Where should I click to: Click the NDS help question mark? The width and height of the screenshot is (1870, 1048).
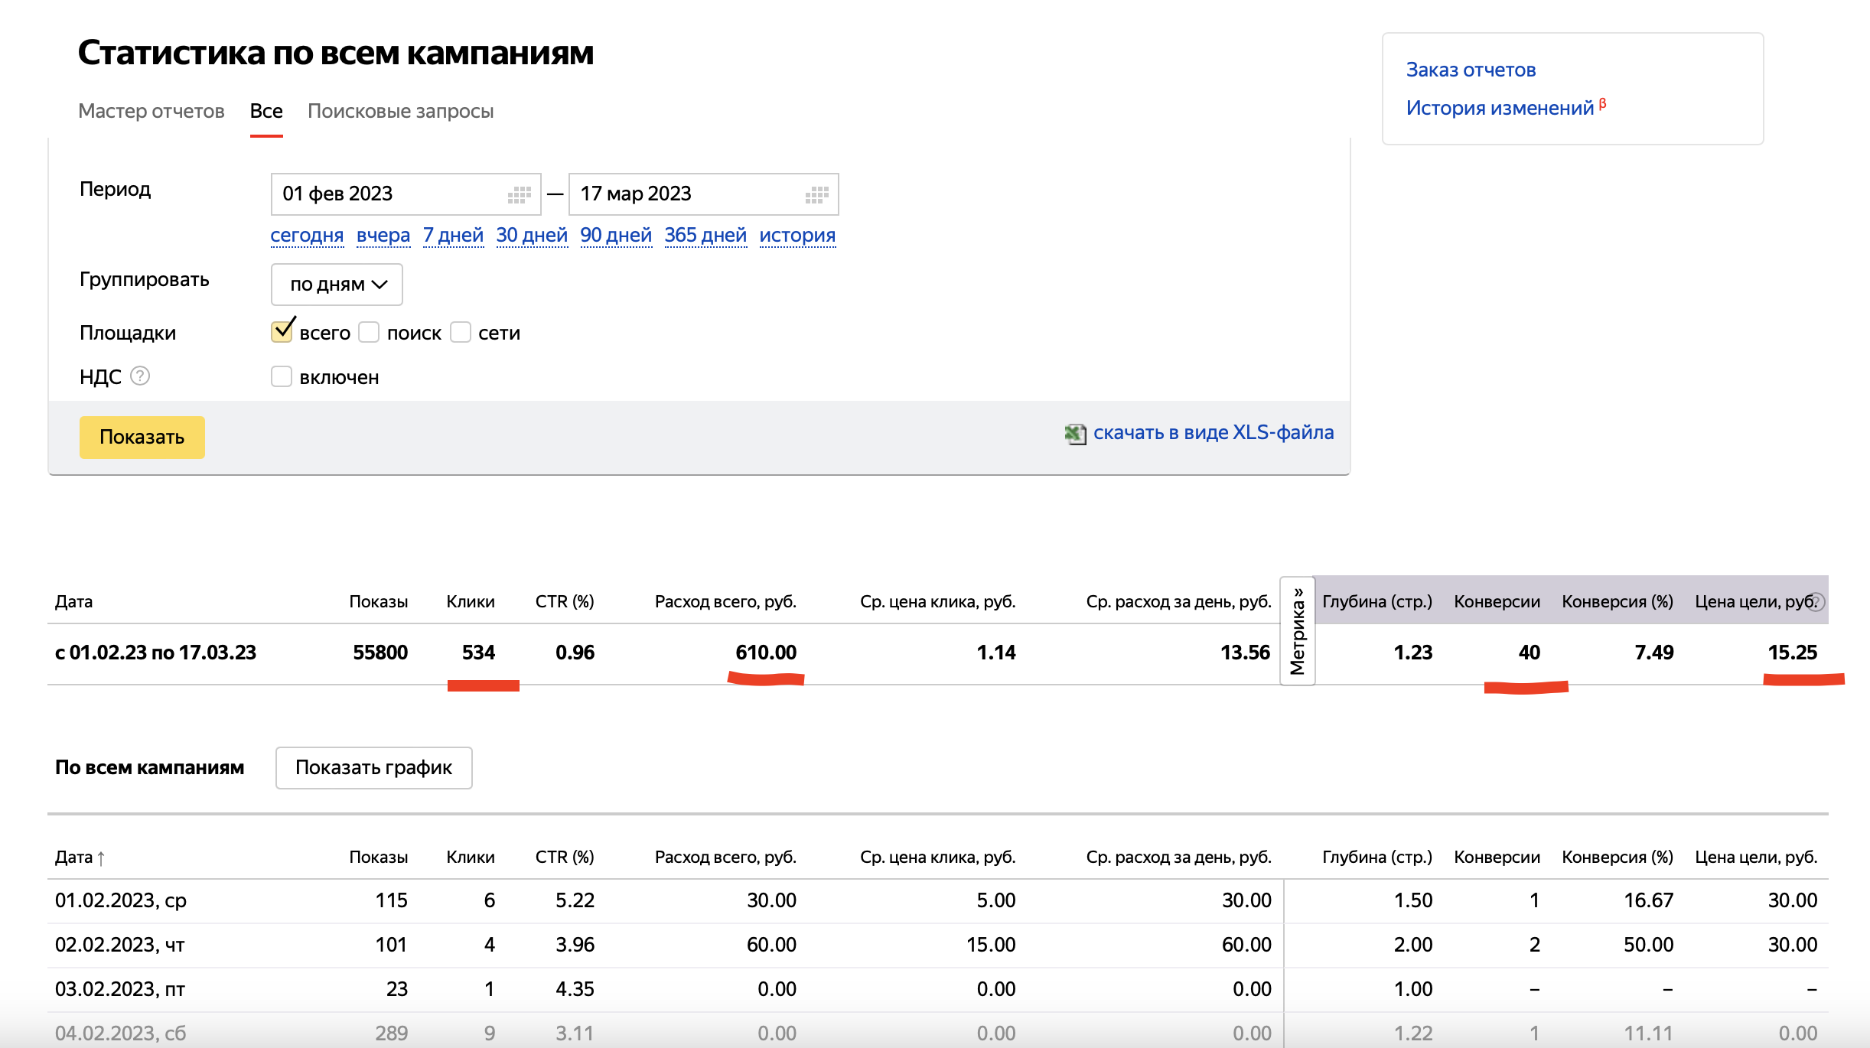[x=140, y=376]
